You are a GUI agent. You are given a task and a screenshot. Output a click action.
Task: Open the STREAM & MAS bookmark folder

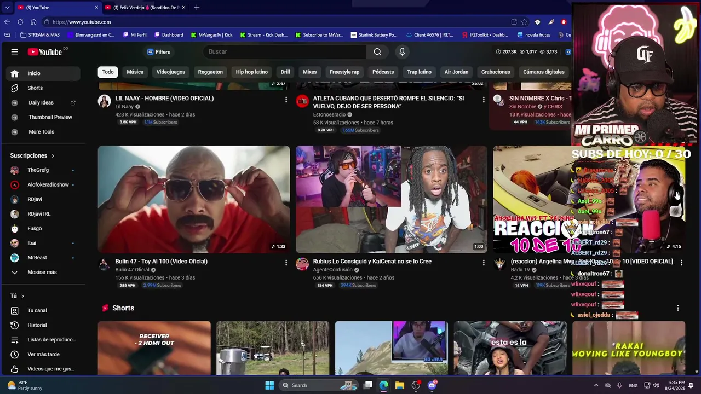pyautogui.click(x=39, y=35)
